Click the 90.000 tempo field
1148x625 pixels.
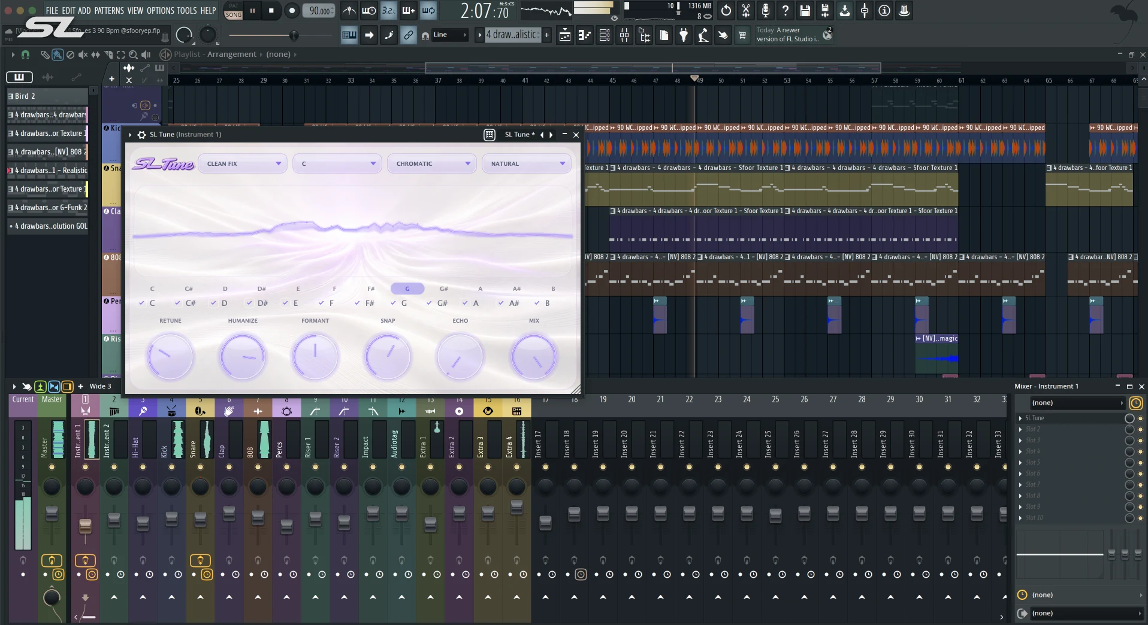[x=319, y=11]
